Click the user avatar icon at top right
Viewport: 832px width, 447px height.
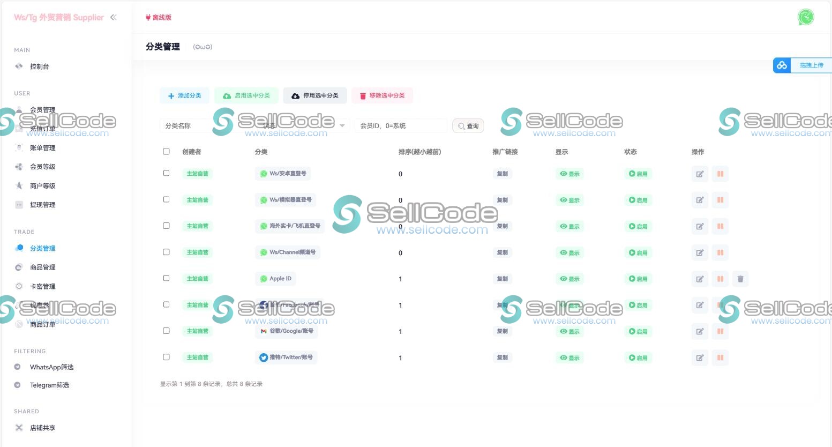pyautogui.click(x=805, y=17)
